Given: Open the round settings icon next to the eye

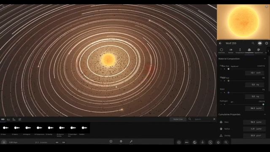Looking at the screenshot, I should pos(267,43).
